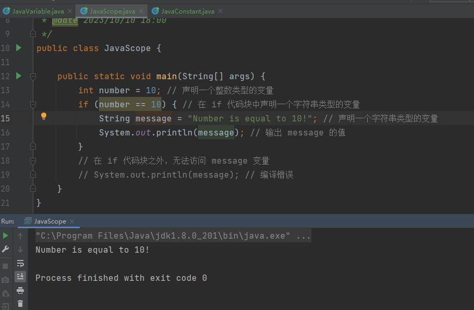Screen dimensions: 474x310
Task: Toggle the fold end marker on line 20
Action: pos(33,189)
